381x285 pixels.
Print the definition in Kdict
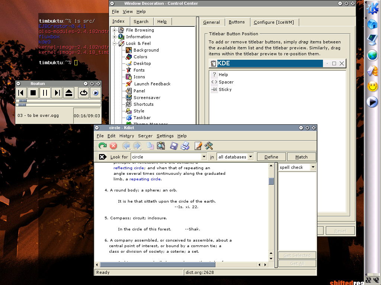click(185, 146)
